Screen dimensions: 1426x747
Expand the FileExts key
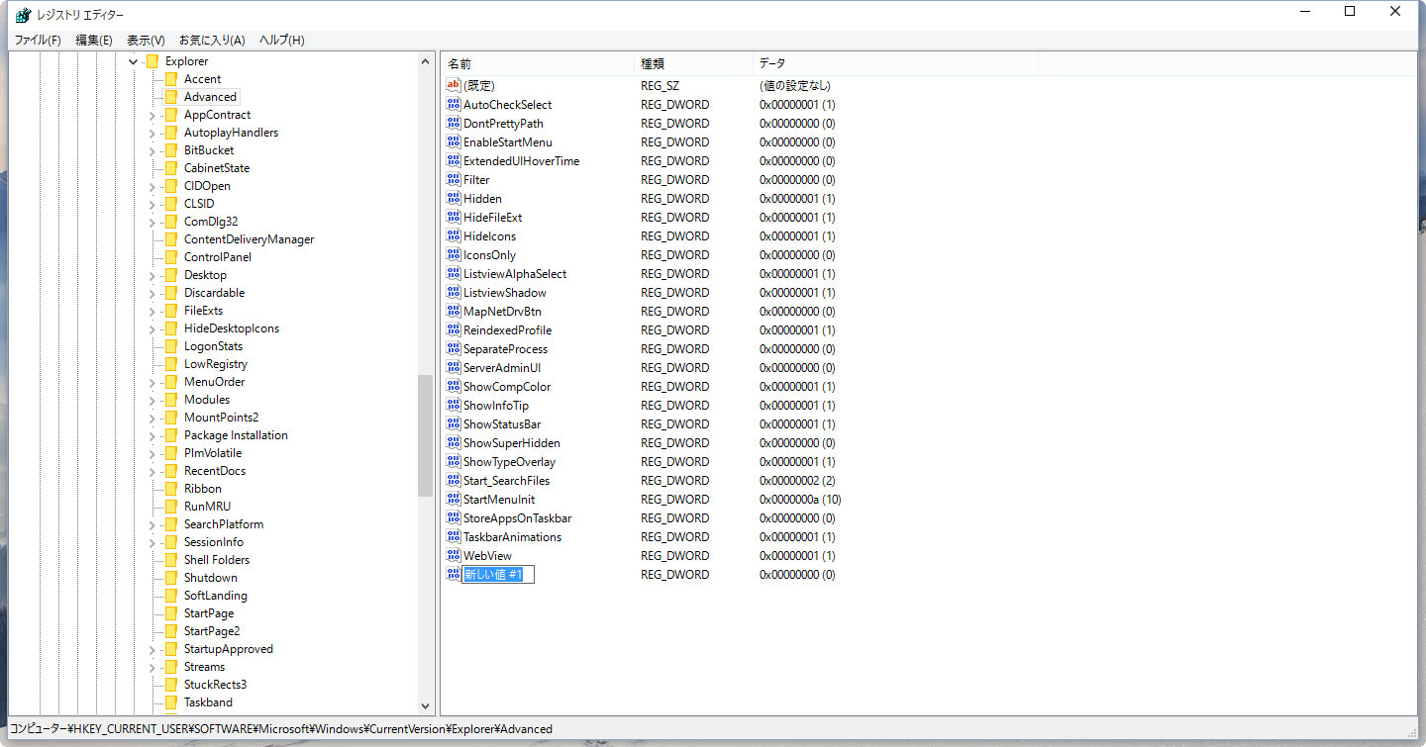coord(152,312)
